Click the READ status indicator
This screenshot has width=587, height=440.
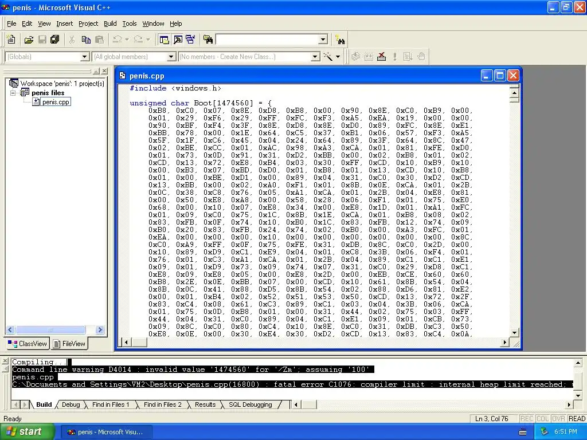pos(577,419)
